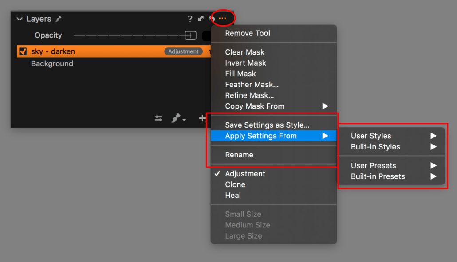Viewport: 457px width, 262px height.
Task: Uncheck the Adjustment layer type option
Action: pyautogui.click(x=246, y=174)
